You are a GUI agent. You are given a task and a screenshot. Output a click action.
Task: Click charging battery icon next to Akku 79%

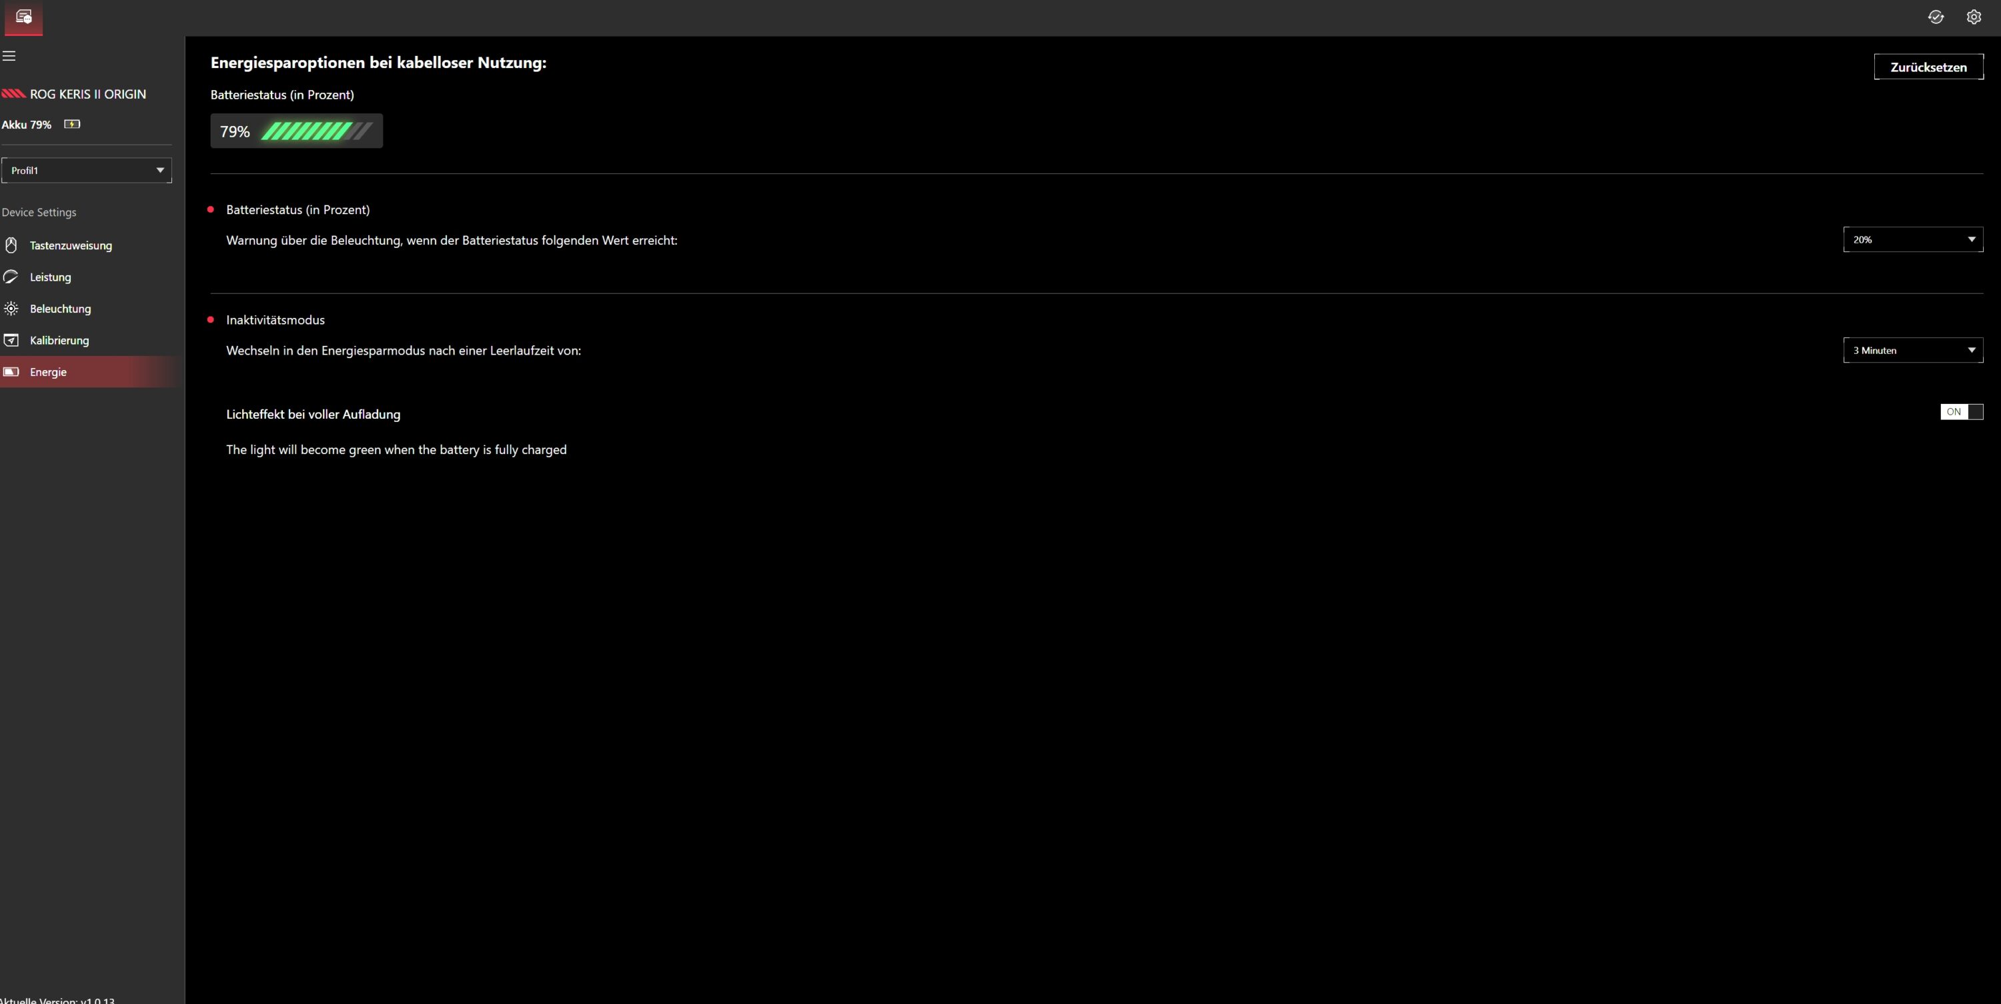[72, 124]
